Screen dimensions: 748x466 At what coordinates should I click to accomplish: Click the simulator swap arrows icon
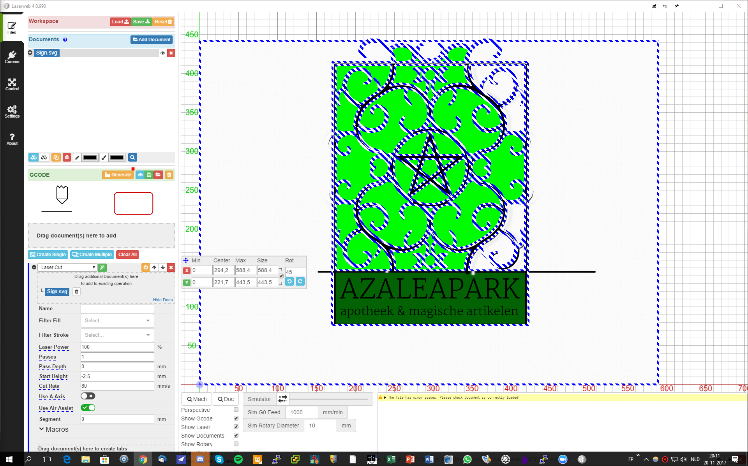click(x=283, y=399)
